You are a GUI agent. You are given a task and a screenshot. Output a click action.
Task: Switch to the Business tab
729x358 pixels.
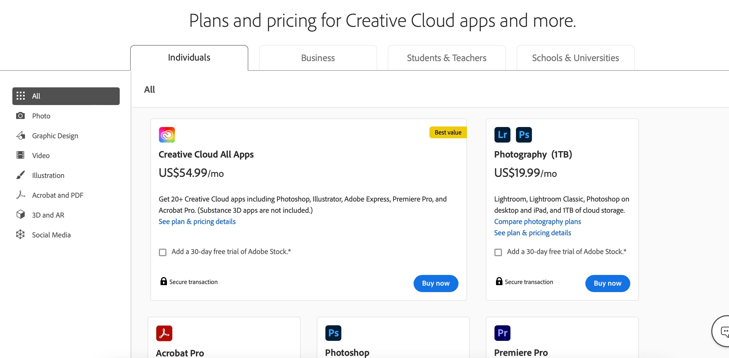pyautogui.click(x=318, y=58)
